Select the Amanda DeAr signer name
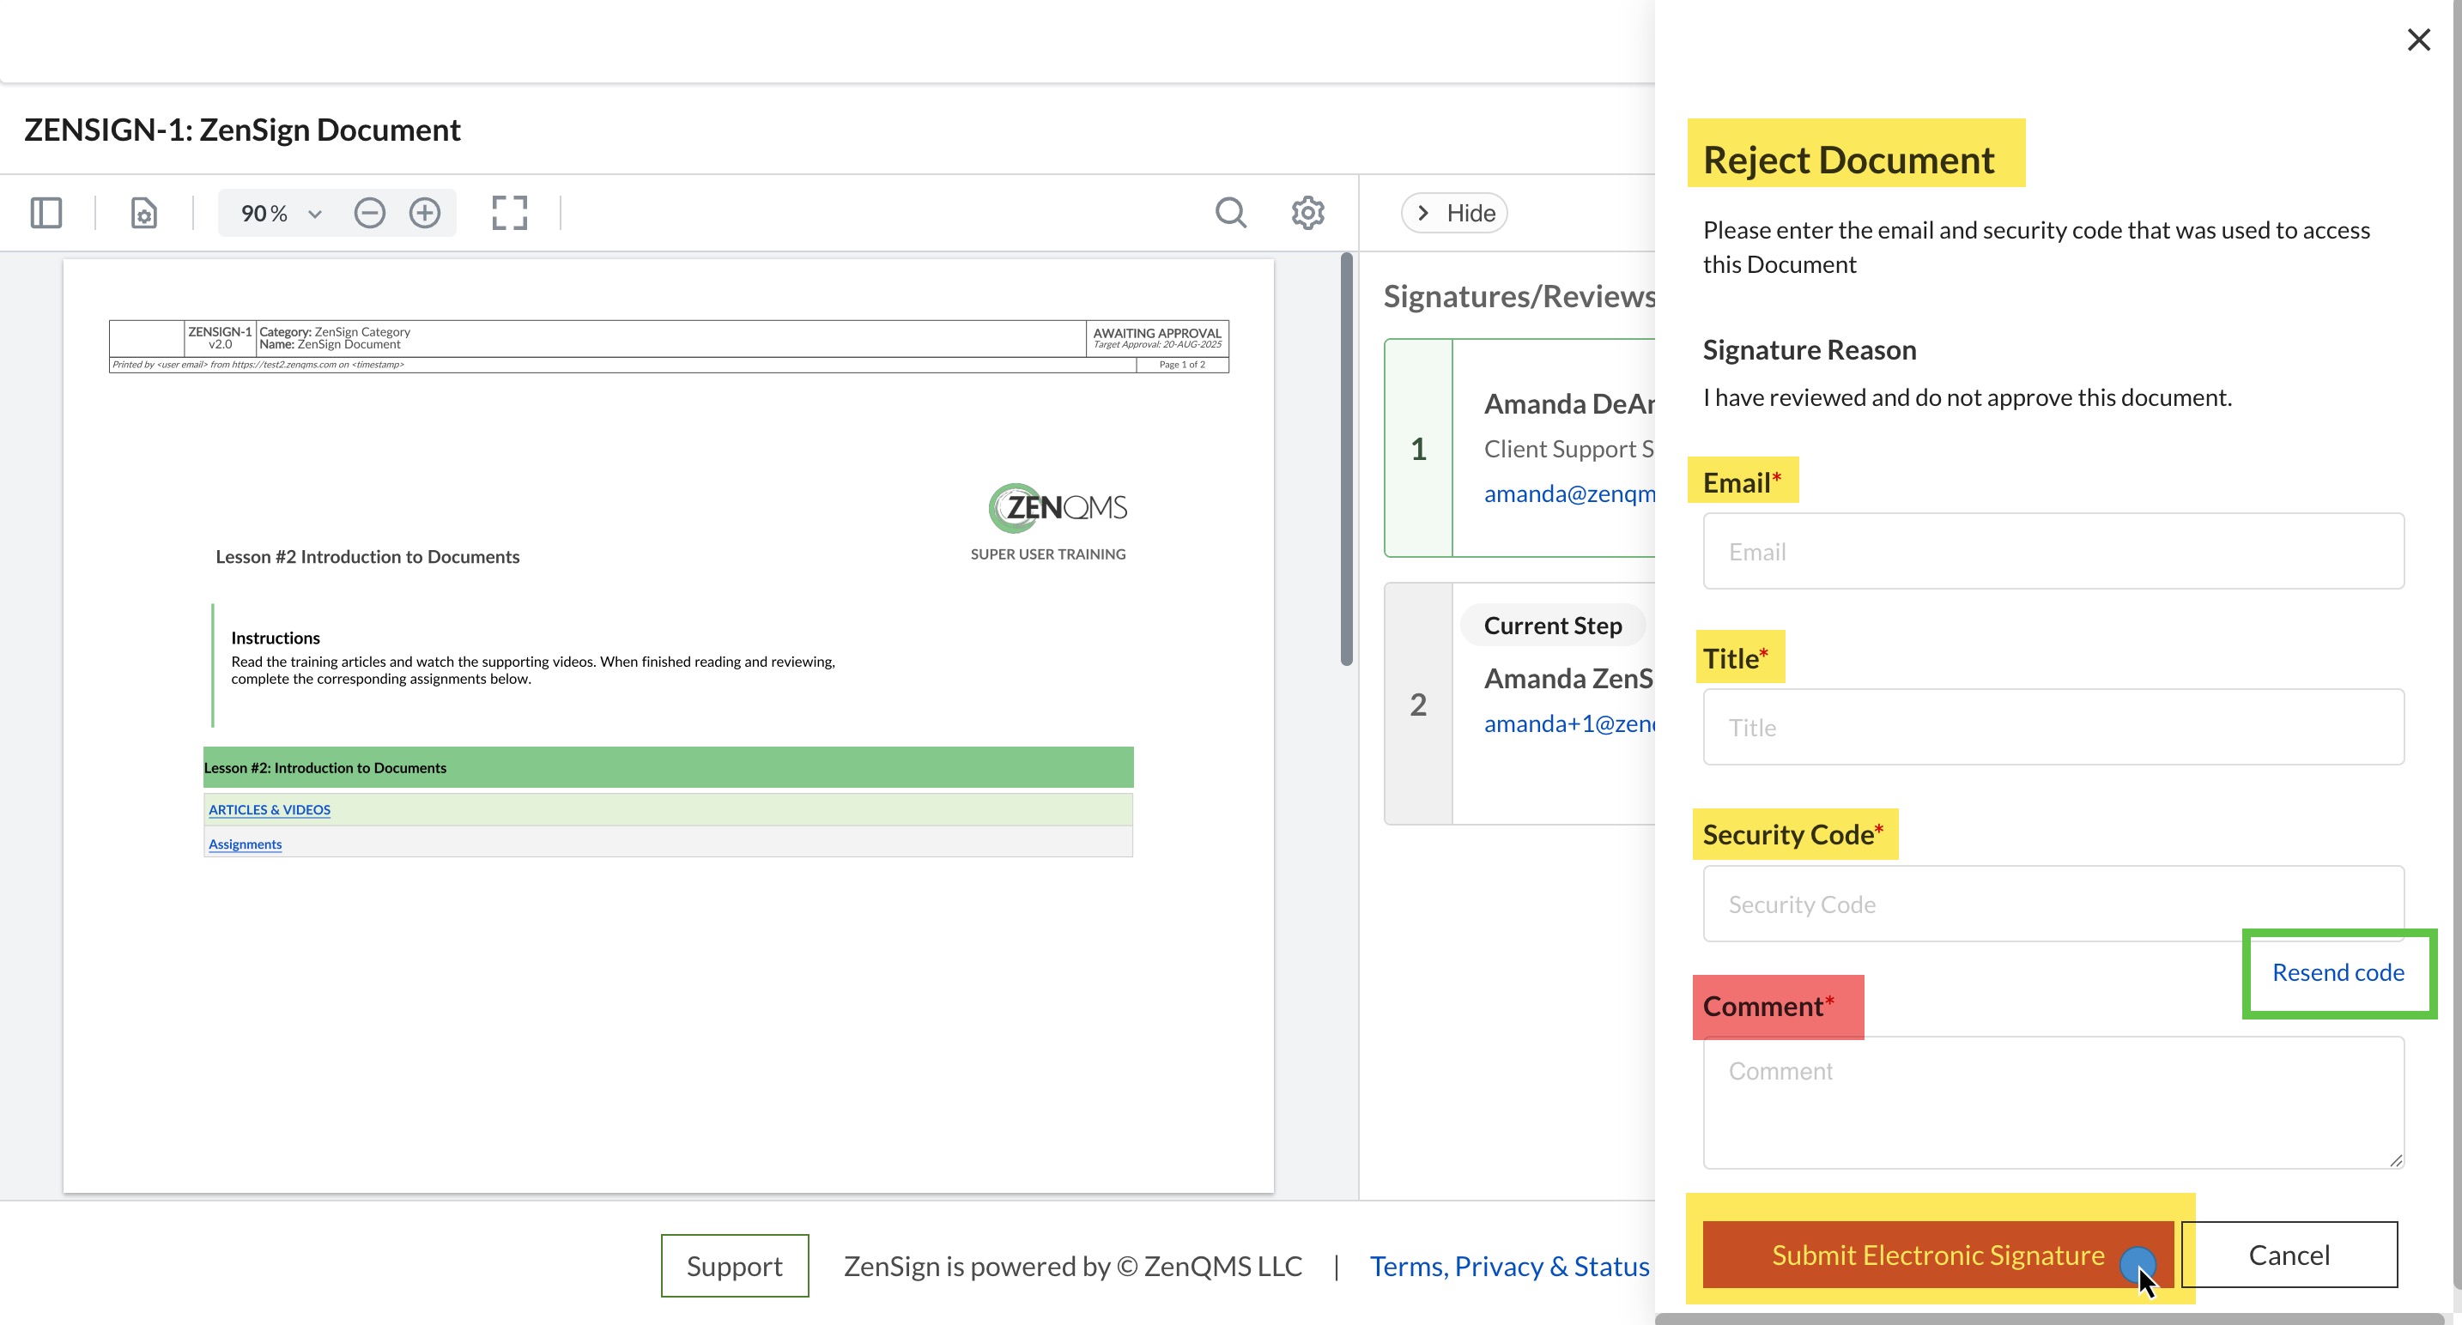This screenshot has width=2462, height=1325. pos(1569,403)
